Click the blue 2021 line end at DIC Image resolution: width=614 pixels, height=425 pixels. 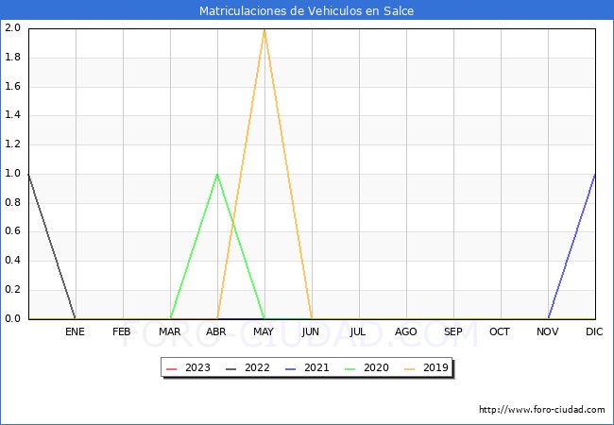pos(595,175)
